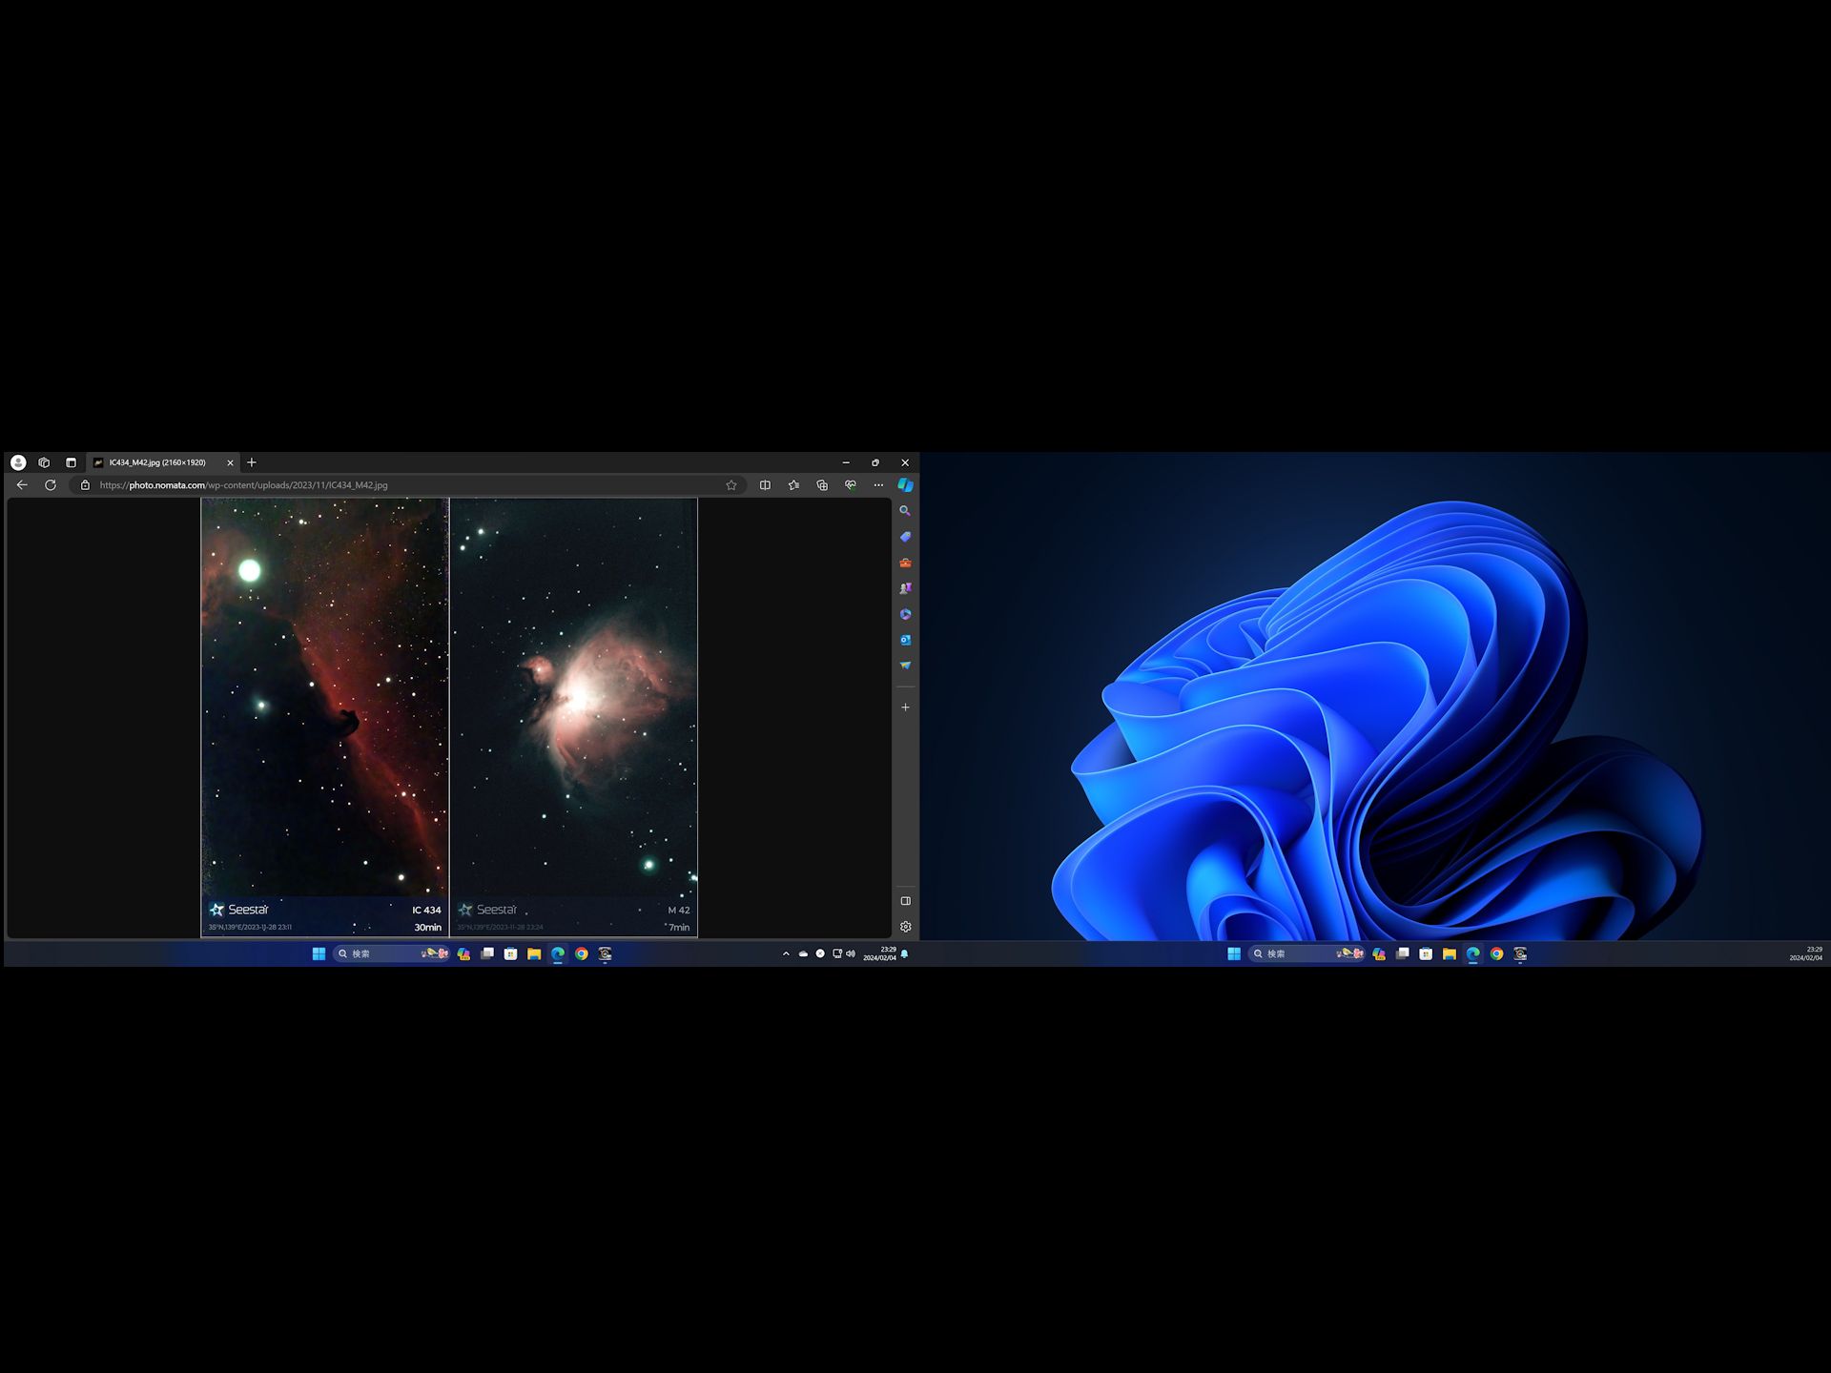
Task: Expand the hidden system tray icons chevron
Action: (x=786, y=953)
